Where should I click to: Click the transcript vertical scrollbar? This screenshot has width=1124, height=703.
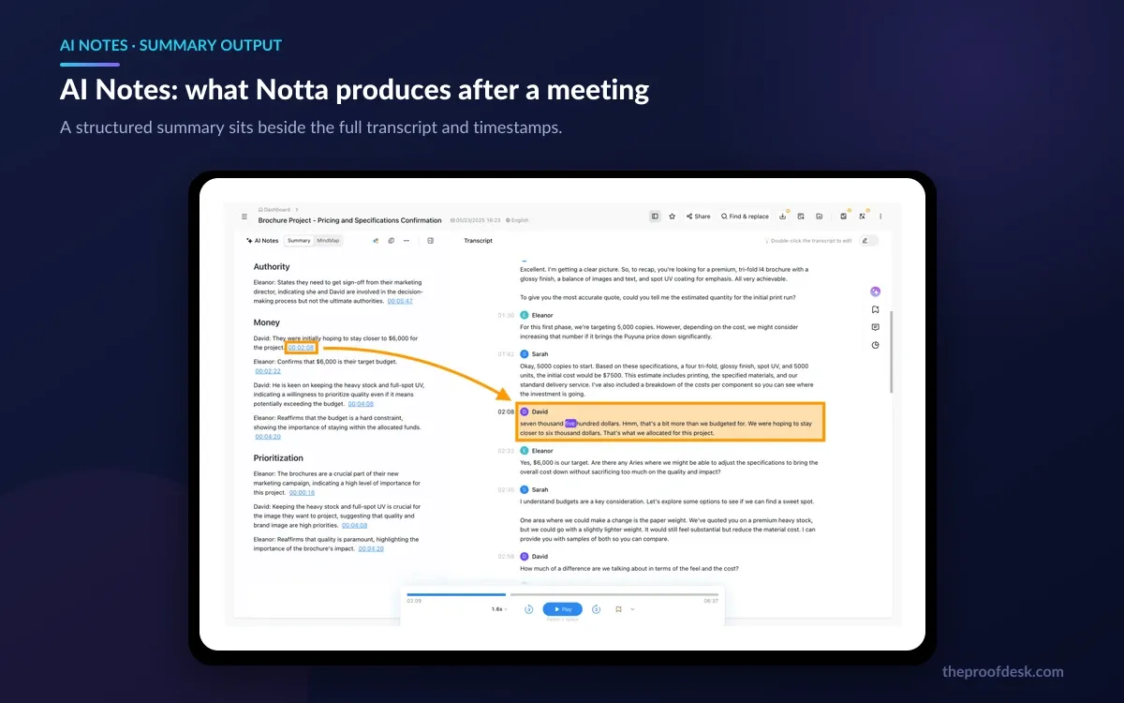(x=891, y=351)
